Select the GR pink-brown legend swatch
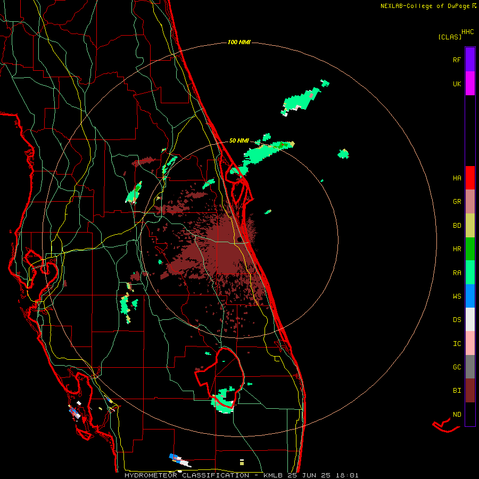This screenshot has width=479, height=479. click(470, 201)
